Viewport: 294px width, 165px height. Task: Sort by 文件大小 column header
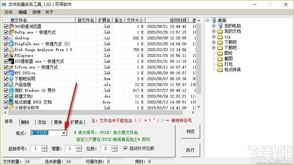tap(135, 20)
